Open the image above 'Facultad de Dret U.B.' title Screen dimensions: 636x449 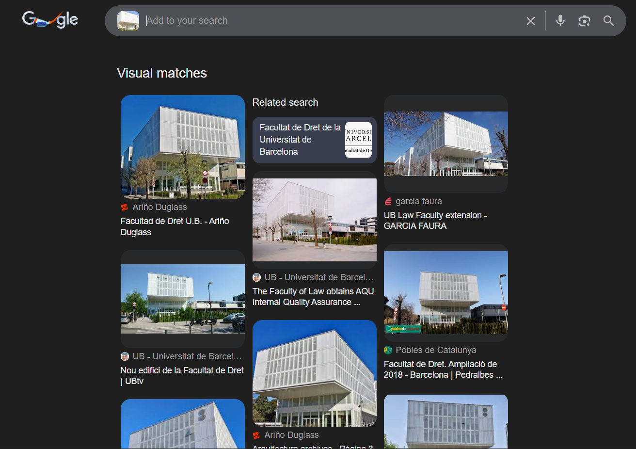point(183,147)
